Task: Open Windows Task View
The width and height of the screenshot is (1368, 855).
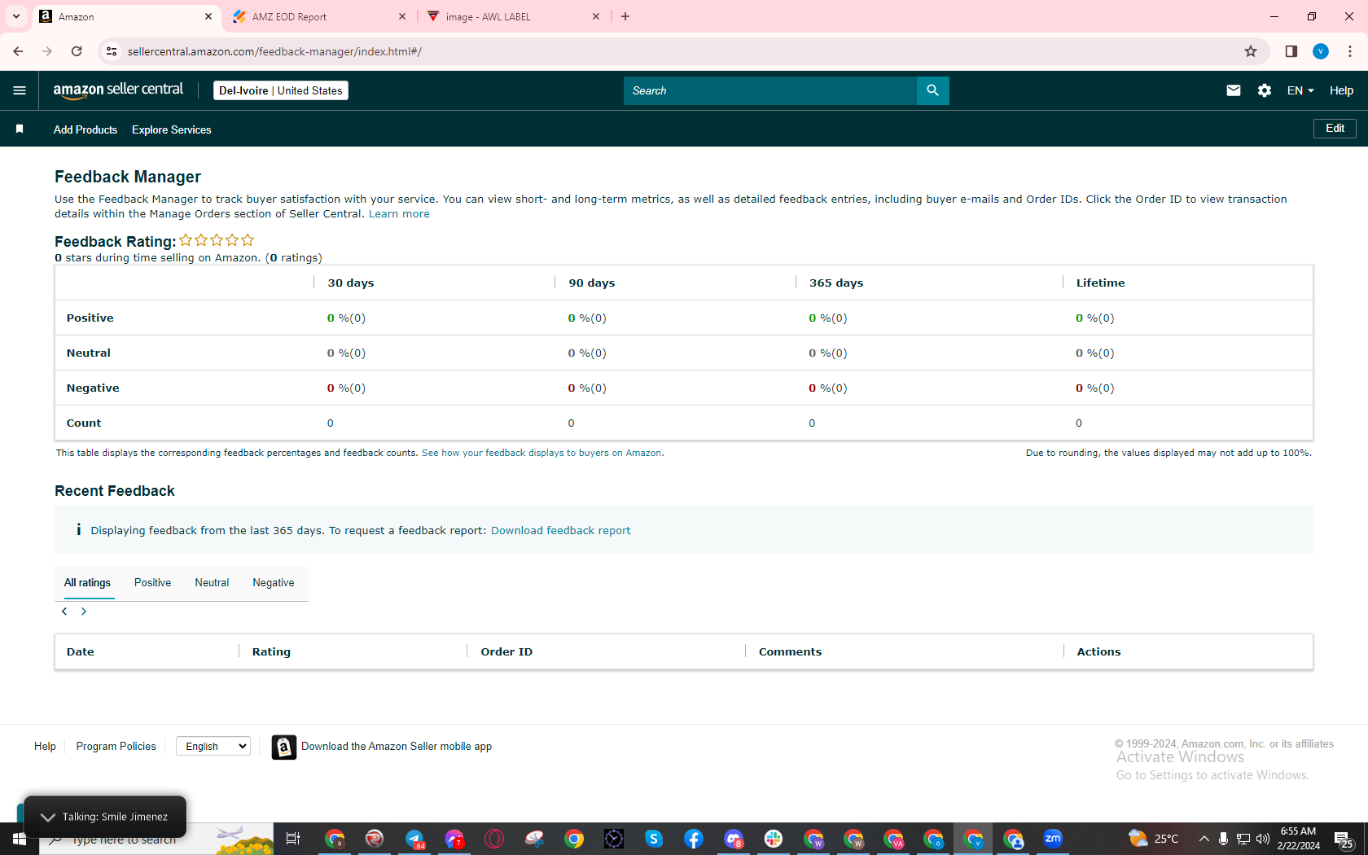Action: [293, 839]
